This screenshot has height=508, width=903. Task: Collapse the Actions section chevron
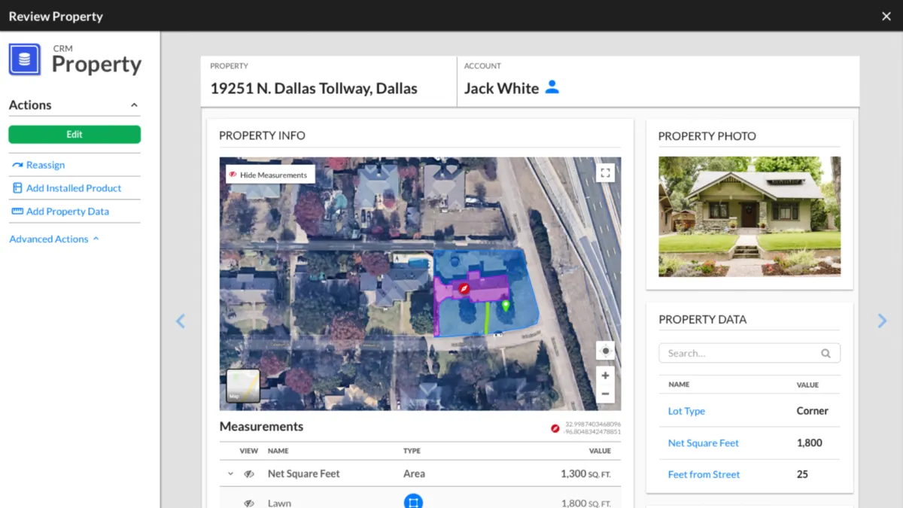pos(134,105)
